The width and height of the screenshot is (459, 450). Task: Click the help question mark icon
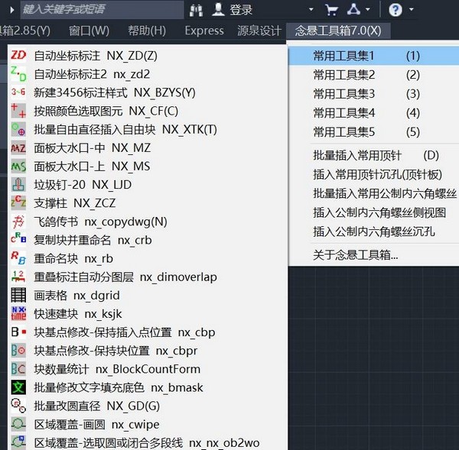(395, 10)
